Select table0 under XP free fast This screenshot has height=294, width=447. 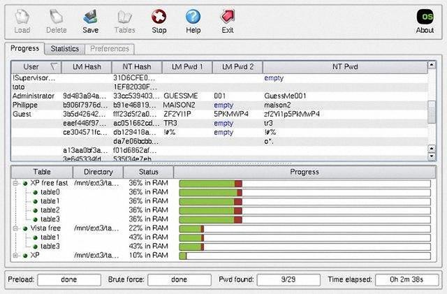coord(50,192)
